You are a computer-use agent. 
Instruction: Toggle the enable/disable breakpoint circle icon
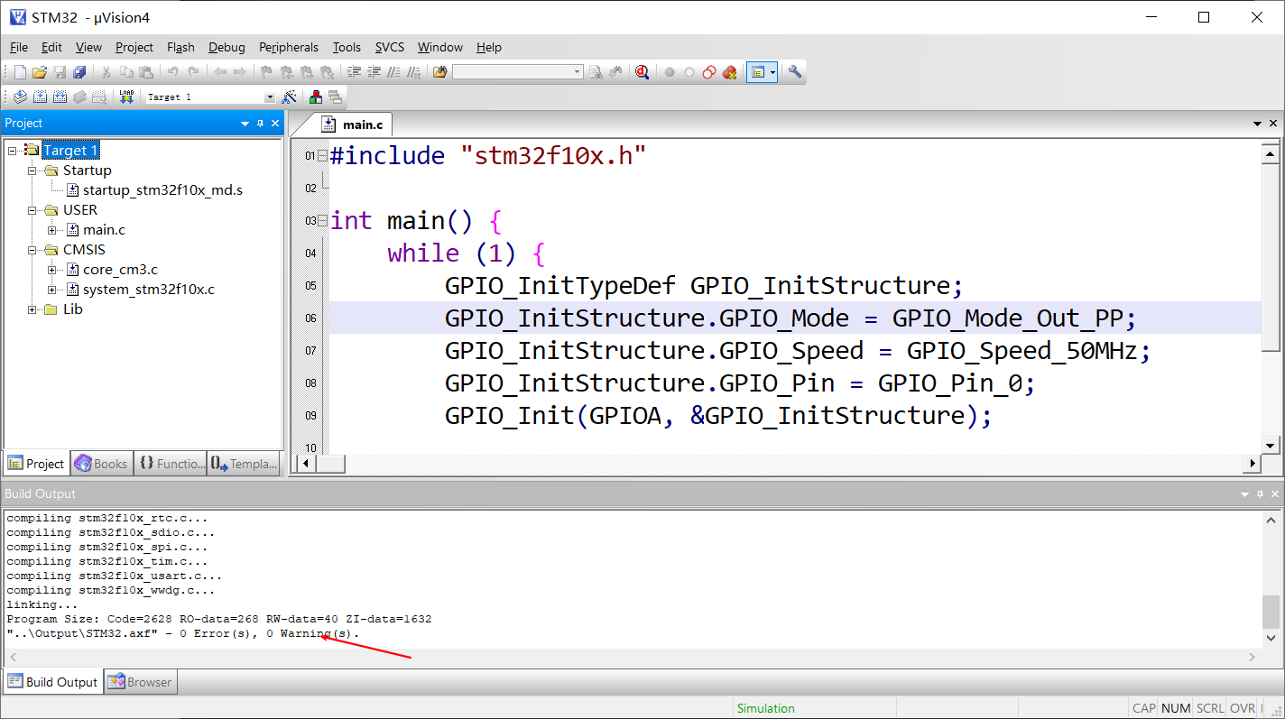pyautogui.click(x=689, y=72)
